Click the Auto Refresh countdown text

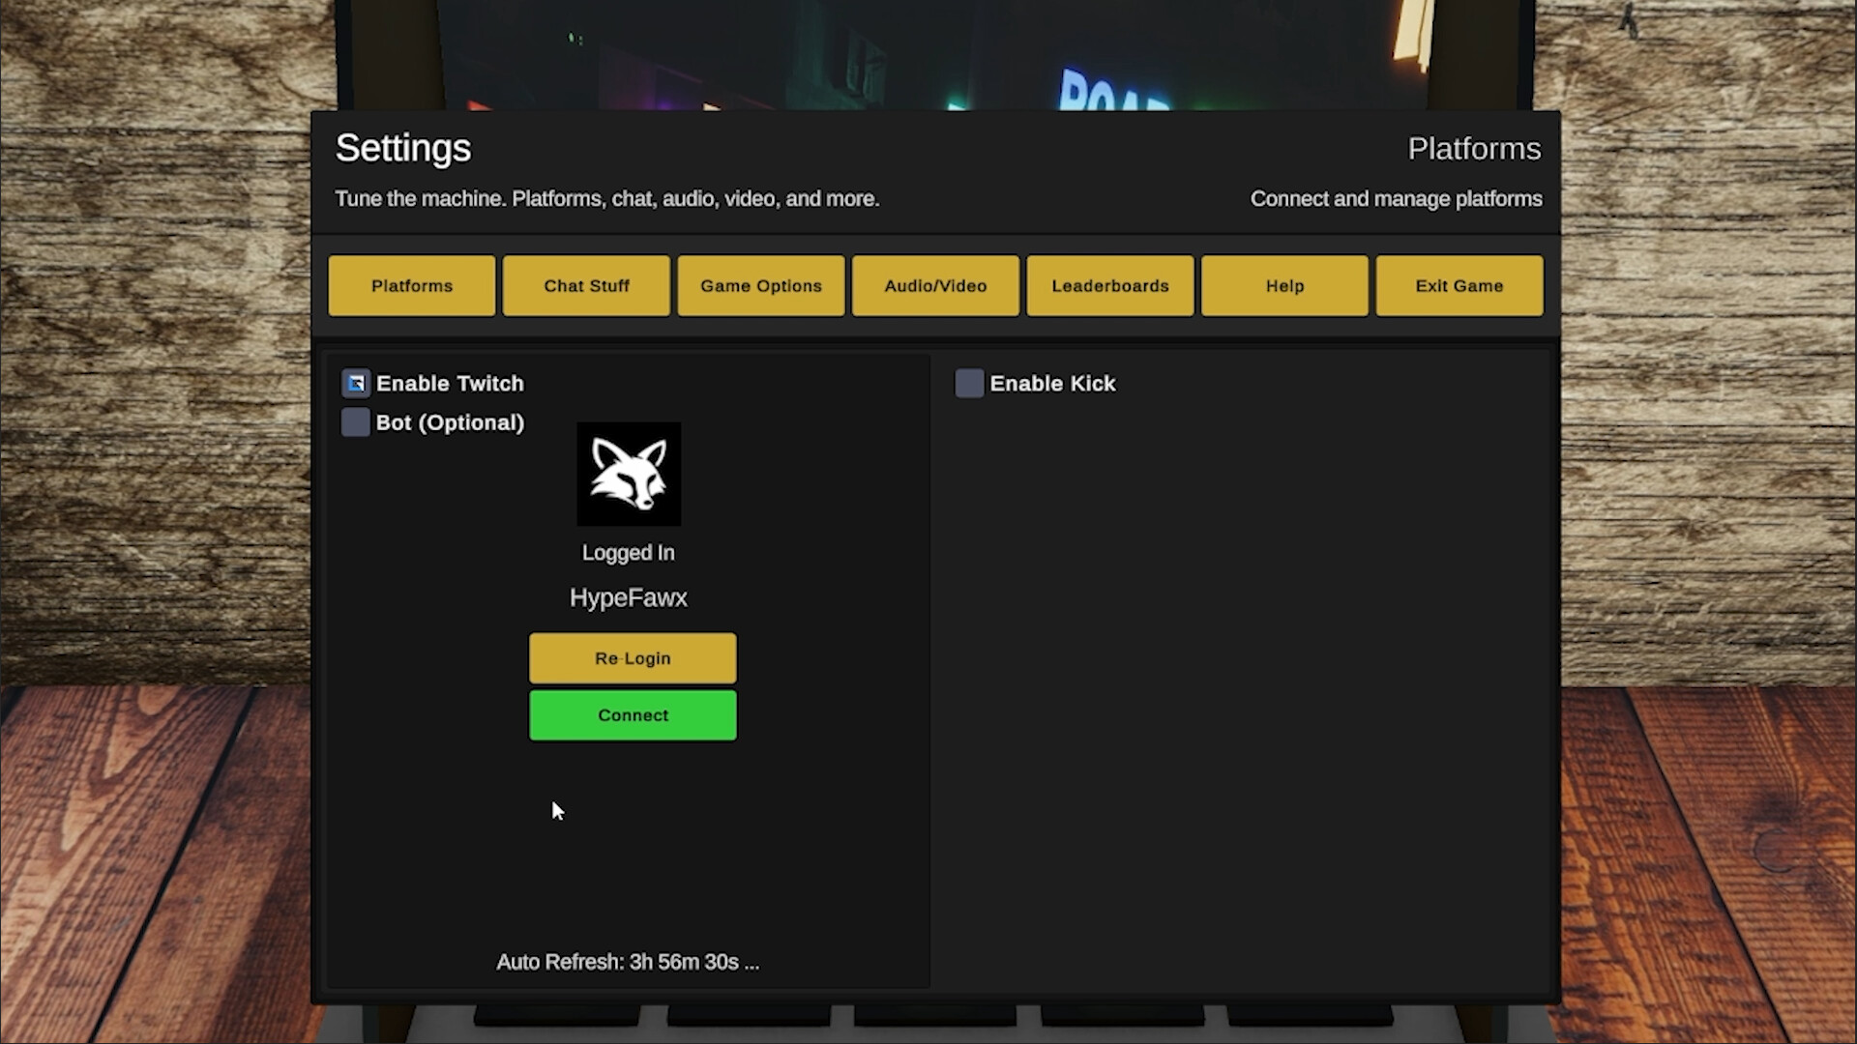[628, 962]
